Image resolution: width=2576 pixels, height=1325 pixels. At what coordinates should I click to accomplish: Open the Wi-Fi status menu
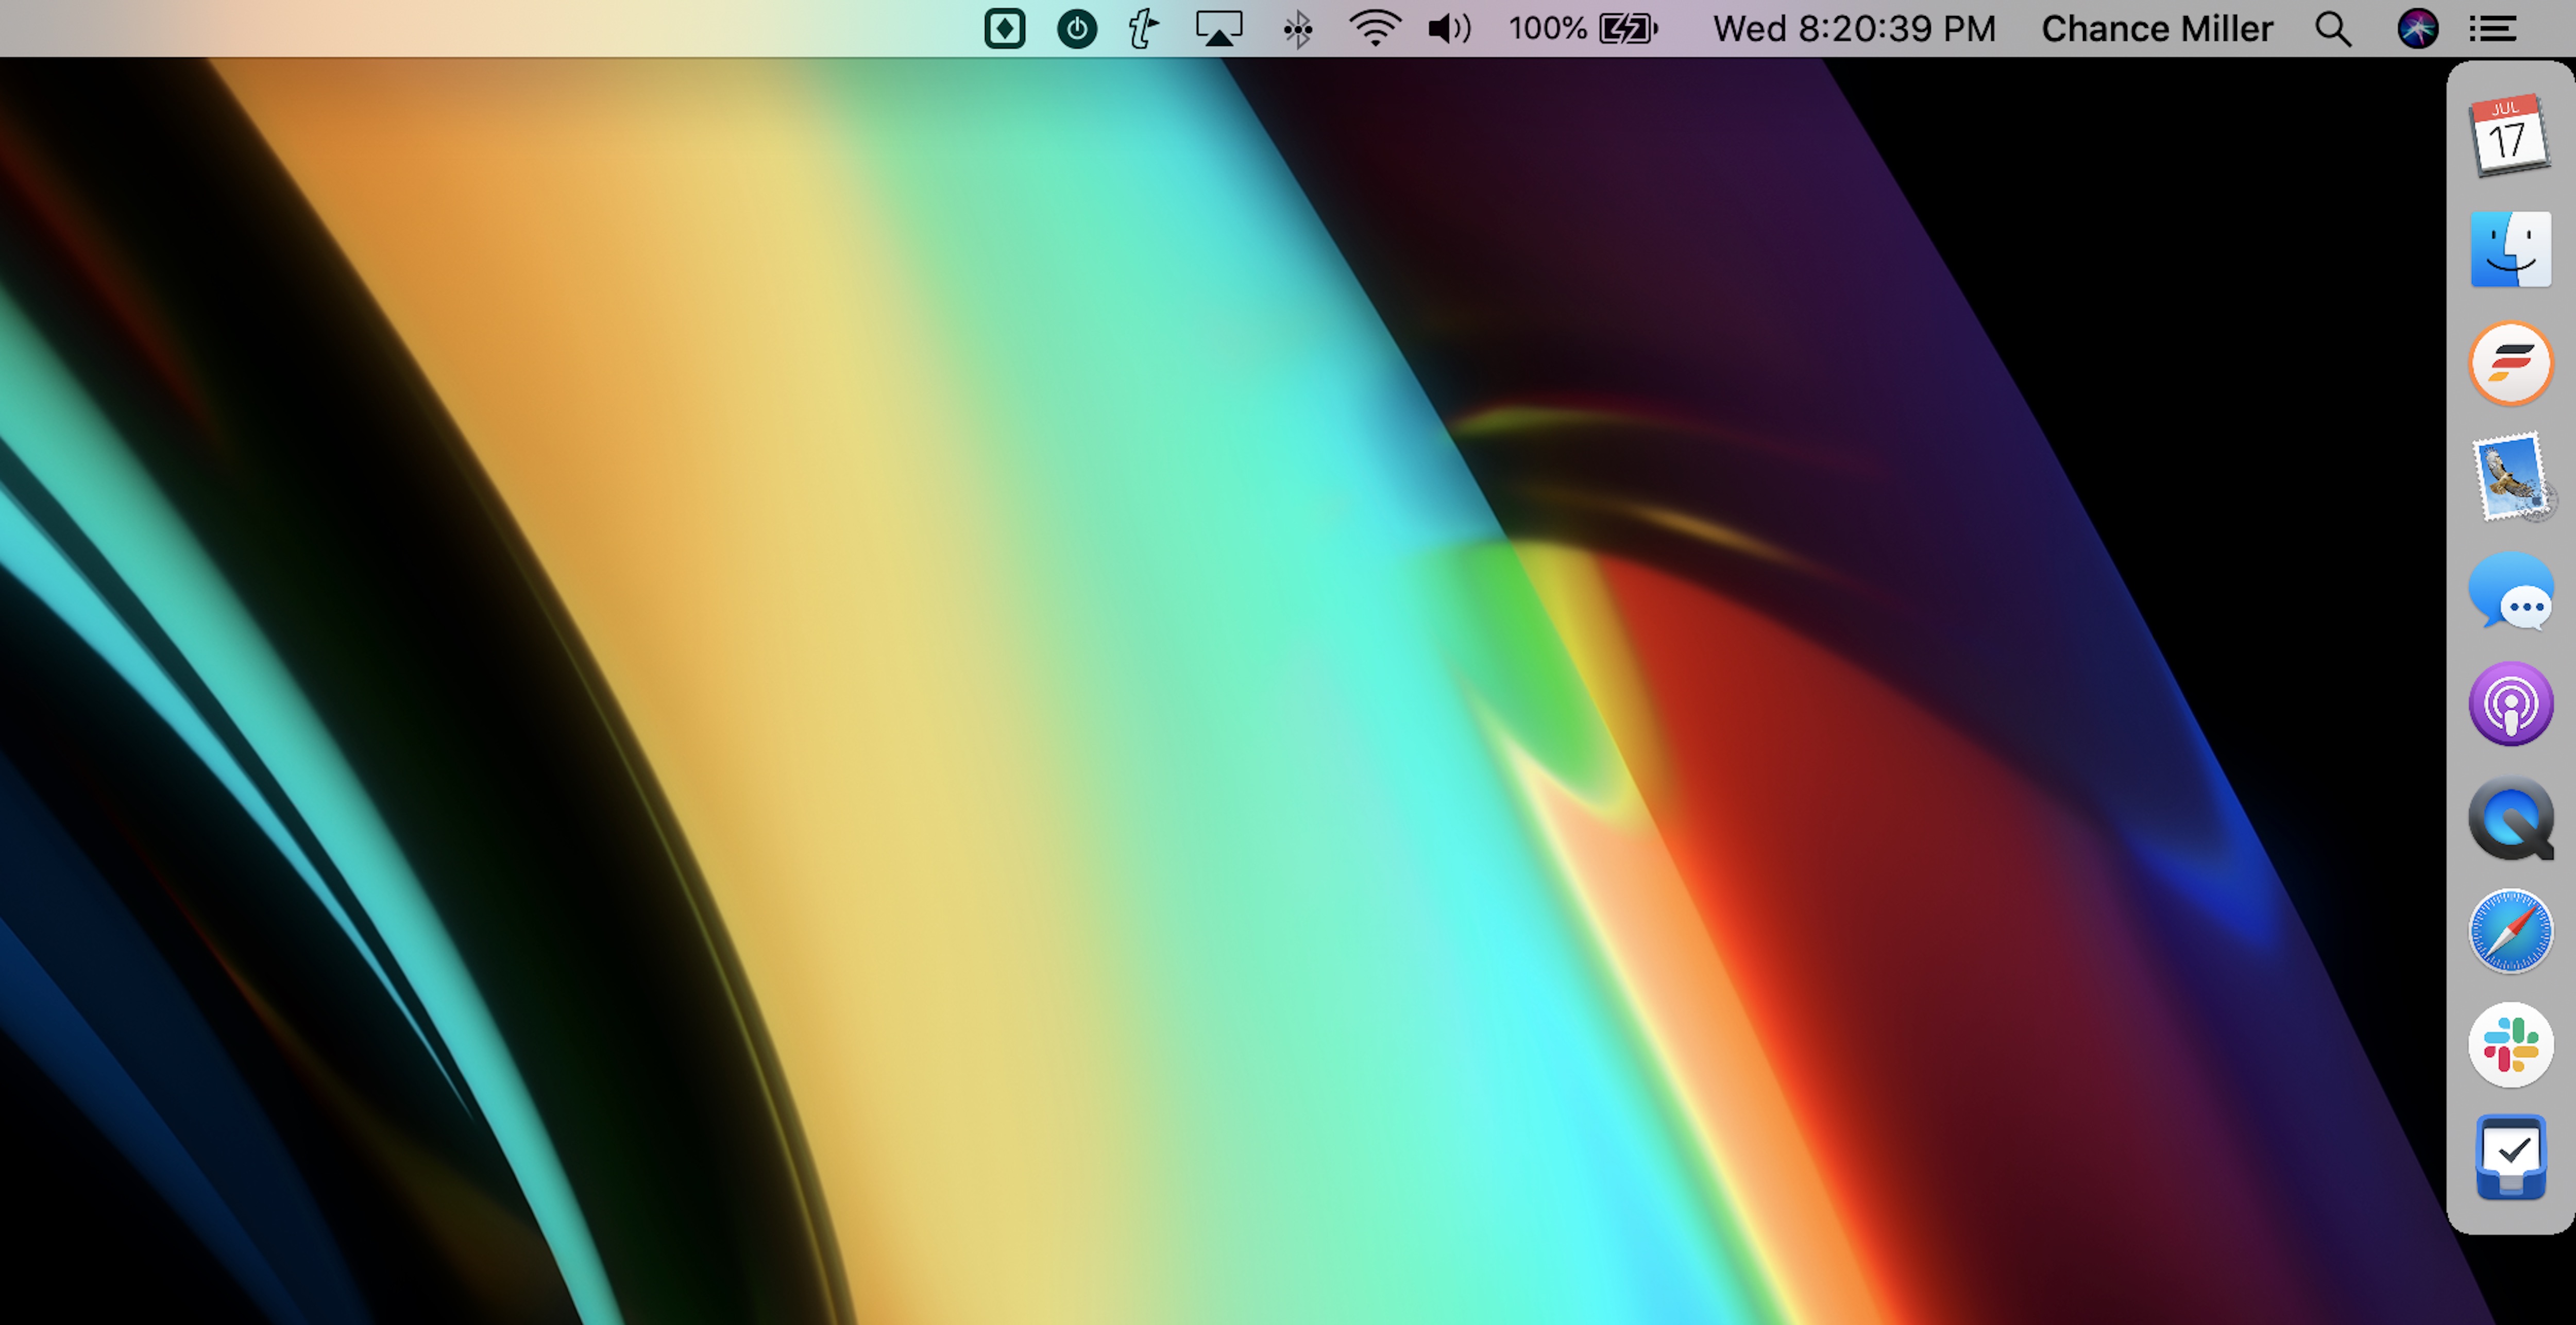point(1375,28)
